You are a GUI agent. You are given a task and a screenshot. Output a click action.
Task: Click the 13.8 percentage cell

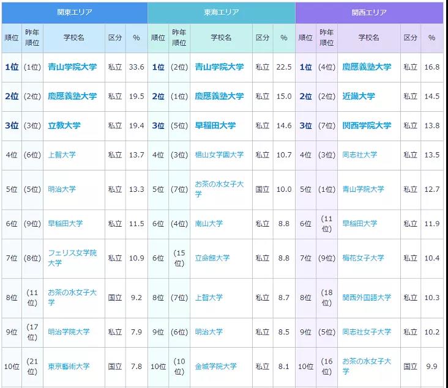[432, 126]
